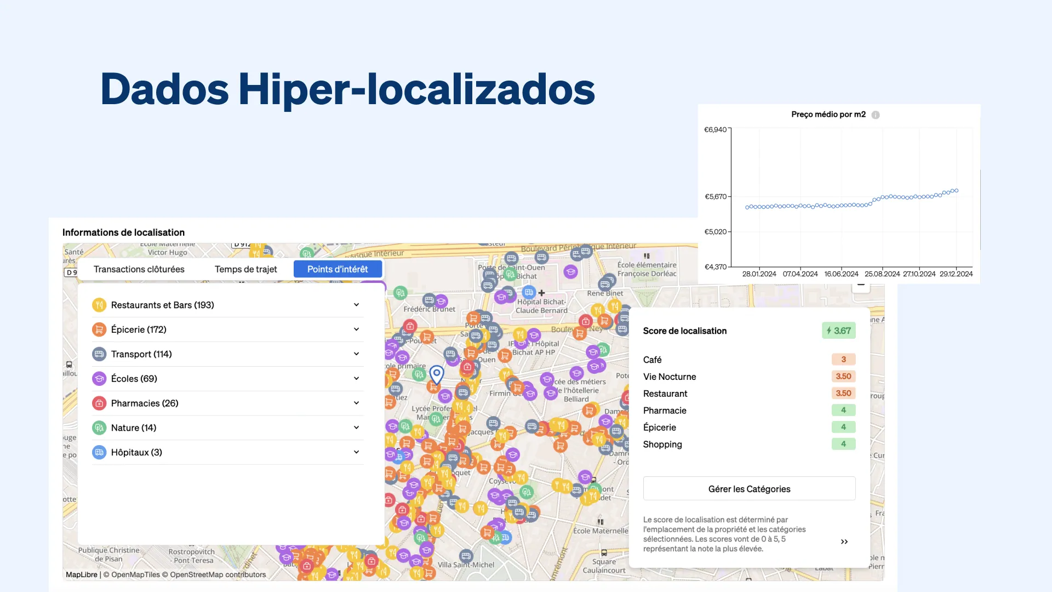Click the Score de localisation heading
Viewport: 1052px width, 592px height.
click(x=685, y=331)
